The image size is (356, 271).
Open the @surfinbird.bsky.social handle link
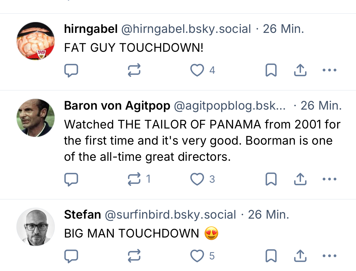tap(170, 215)
